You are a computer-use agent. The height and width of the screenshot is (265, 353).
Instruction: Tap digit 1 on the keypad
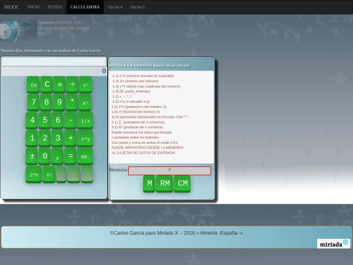(32, 138)
